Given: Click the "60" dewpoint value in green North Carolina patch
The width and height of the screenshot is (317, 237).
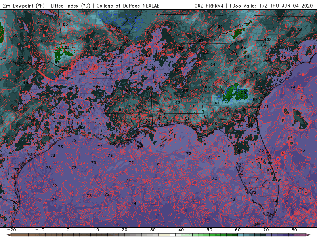Looking at the screenshot, I should [241, 33].
